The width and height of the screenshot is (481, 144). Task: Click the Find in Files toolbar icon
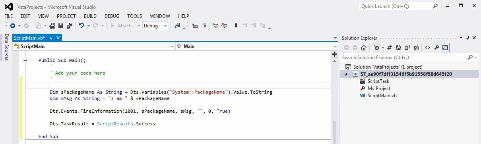177,26
